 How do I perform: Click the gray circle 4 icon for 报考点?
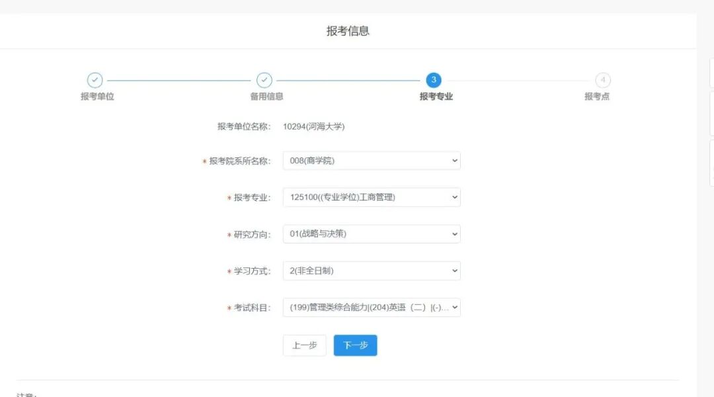603,79
